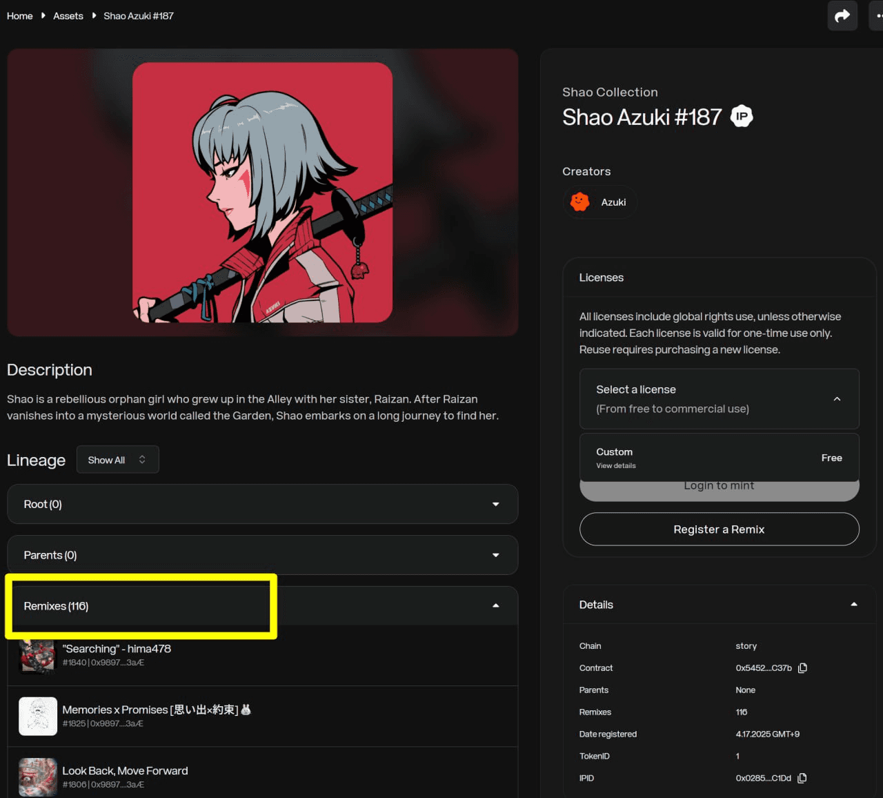Viewport: 883px width, 798px height.
Task: Open the Show All lineage dropdown
Action: [118, 460]
